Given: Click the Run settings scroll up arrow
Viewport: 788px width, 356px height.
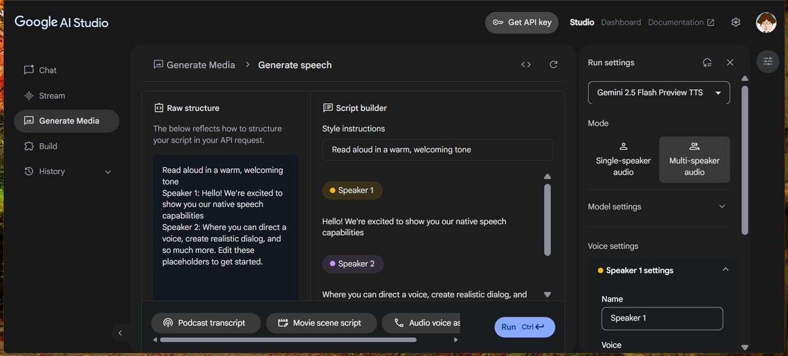Looking at the screenshot, I should point(745,78).
